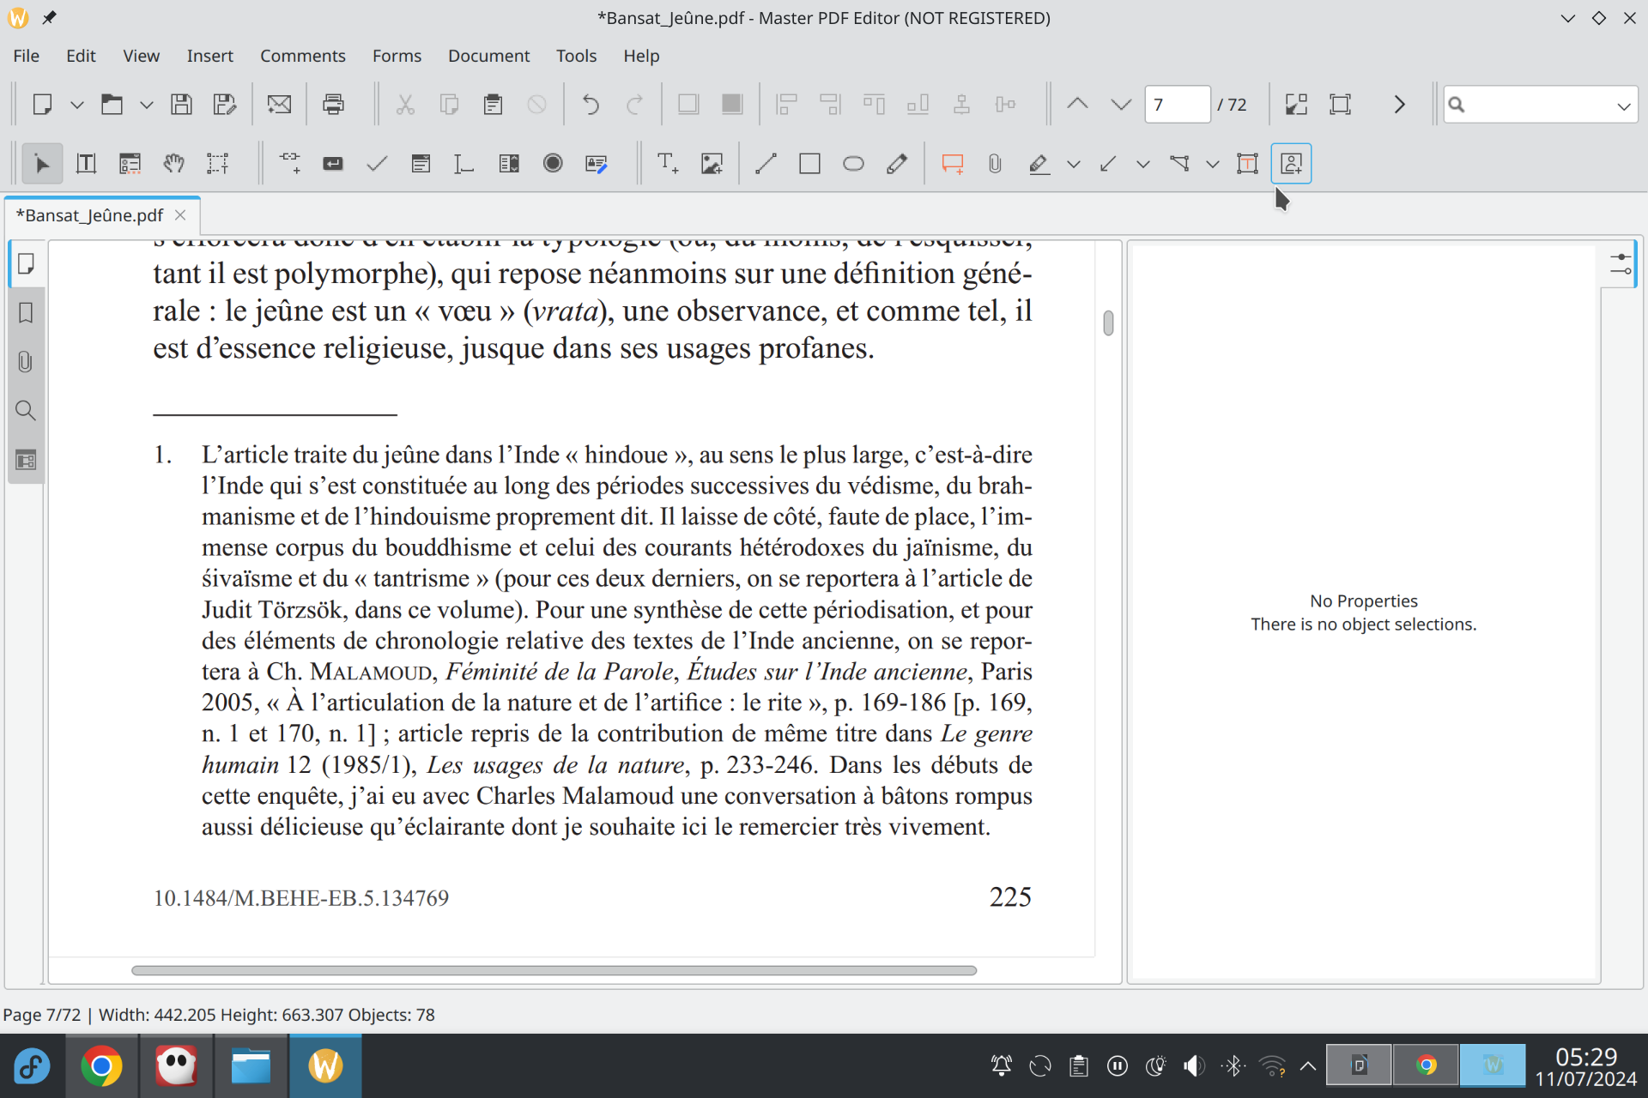1648x1098 pixels.
Task: Expand the Open file dropdown arrow
Action: point(147,106)
